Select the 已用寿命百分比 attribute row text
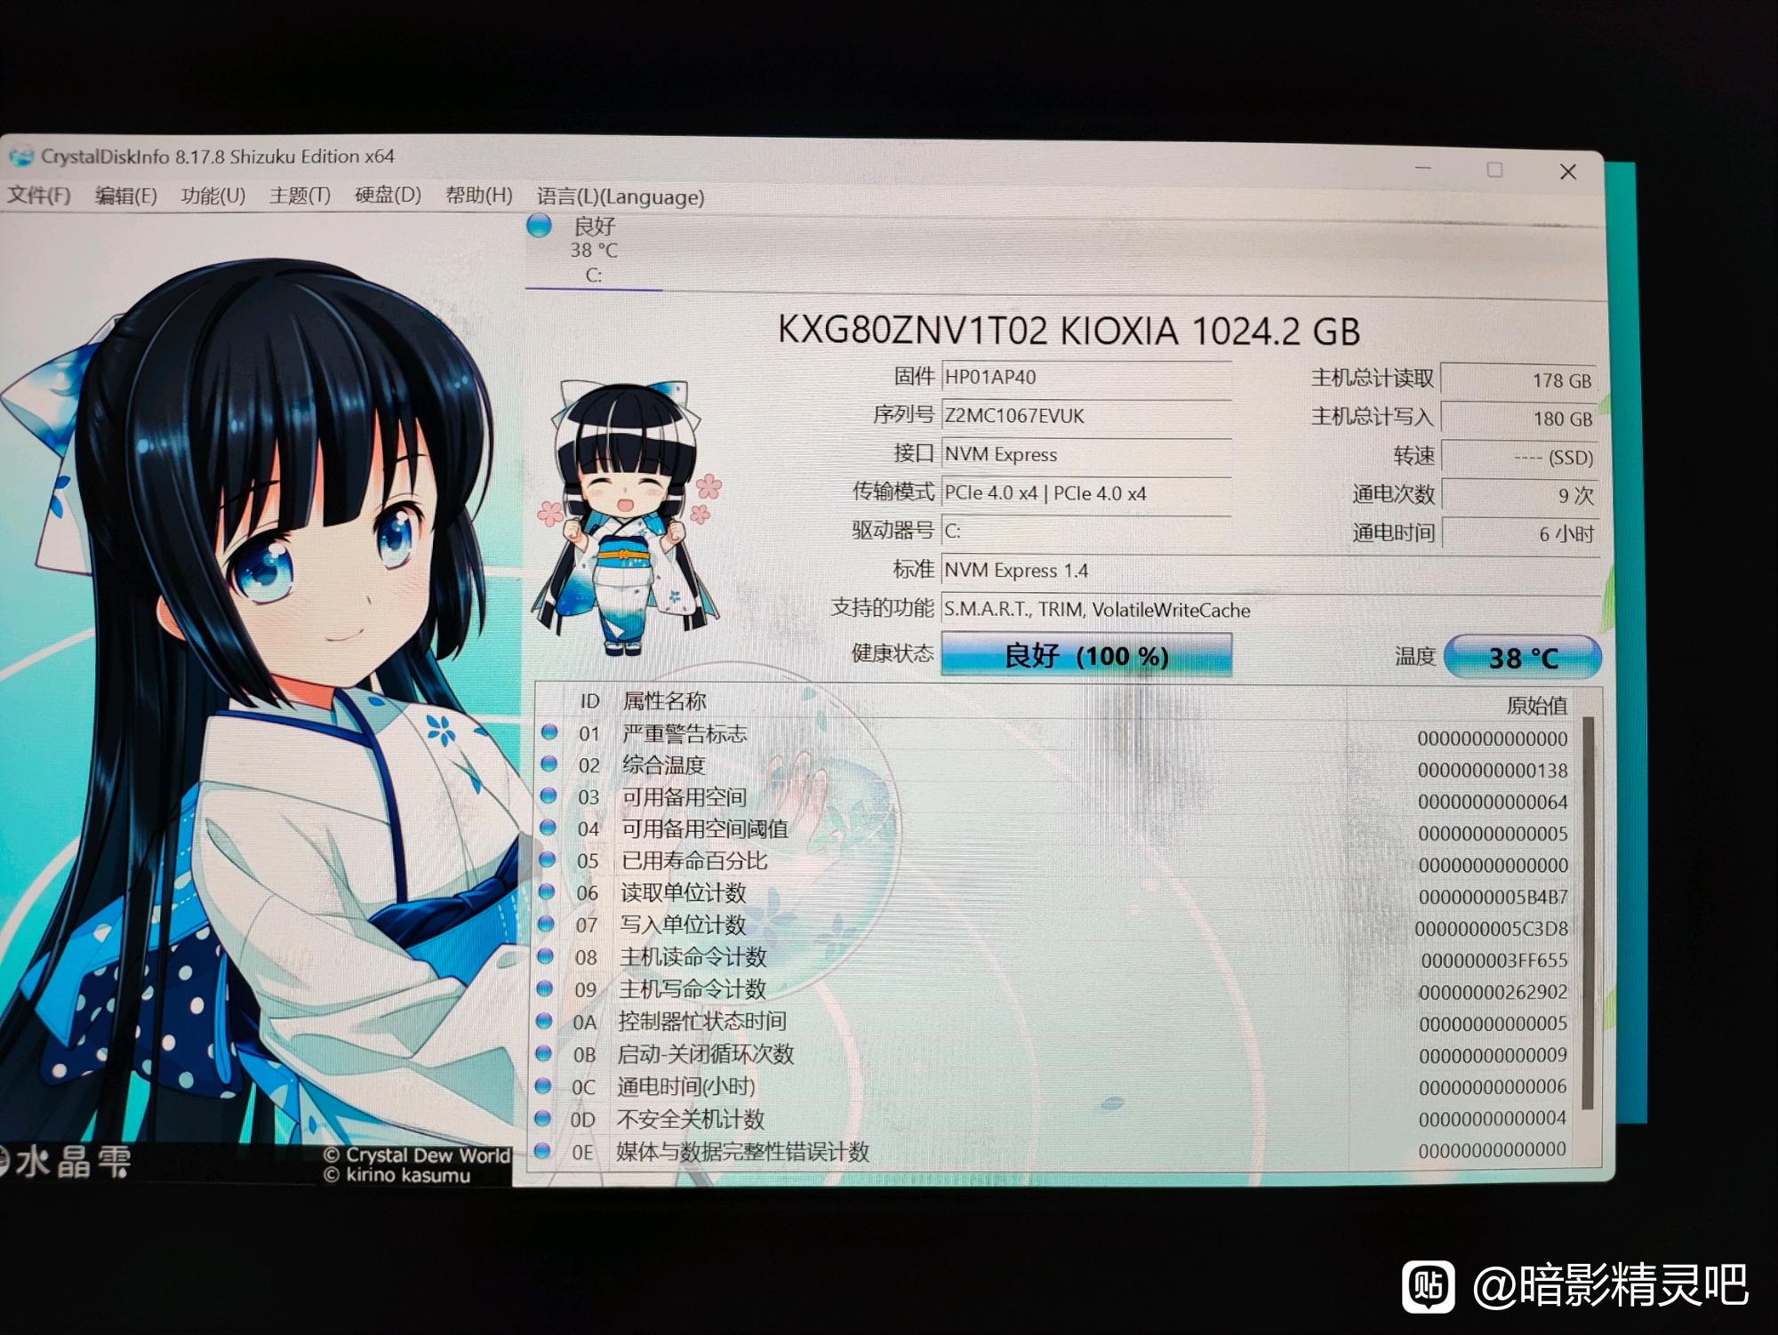 pyautogui.click(x=693, y=860)
